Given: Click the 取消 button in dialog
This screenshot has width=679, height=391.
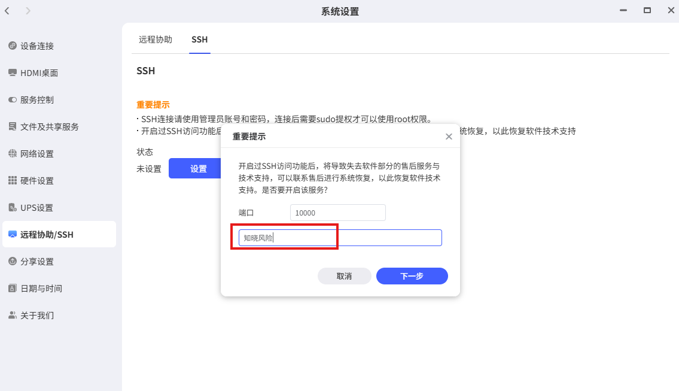Looking at the screenshot, I should click(344, 276).
